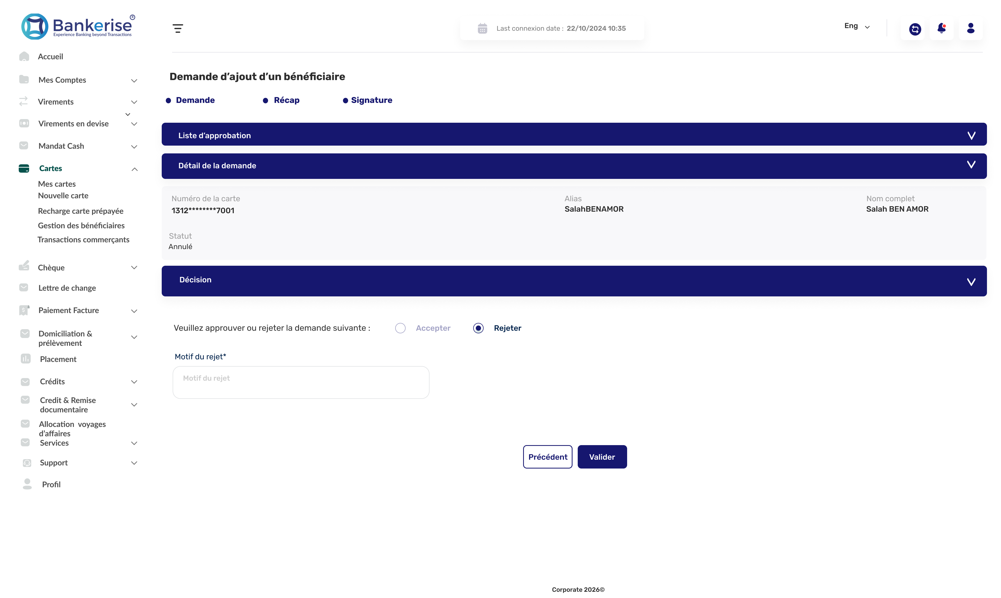The height and width of the screenshot is (598, 1001).
Task: Open the Profil link in sidebar
Action: (x=51, y=484)
